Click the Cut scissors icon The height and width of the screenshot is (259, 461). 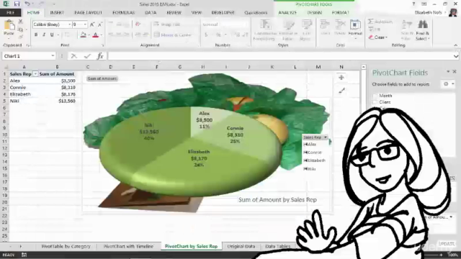tap(21, 22)
